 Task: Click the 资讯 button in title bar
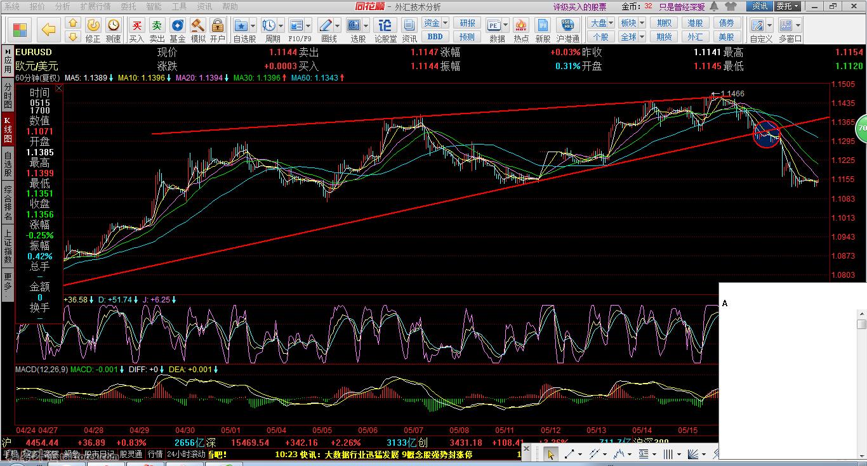(760, 6)
